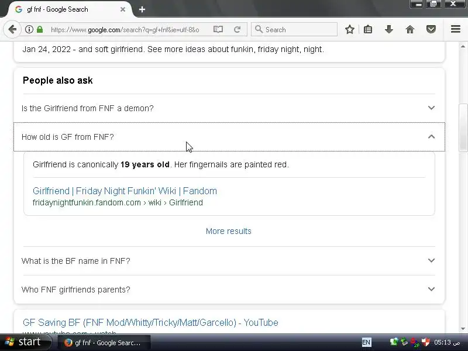The height and width of the screenshot is (351, 468).
Task: Close the 'gf fnf - Google Search' tab
Action: pyautogui.click(x=123, y=9)
